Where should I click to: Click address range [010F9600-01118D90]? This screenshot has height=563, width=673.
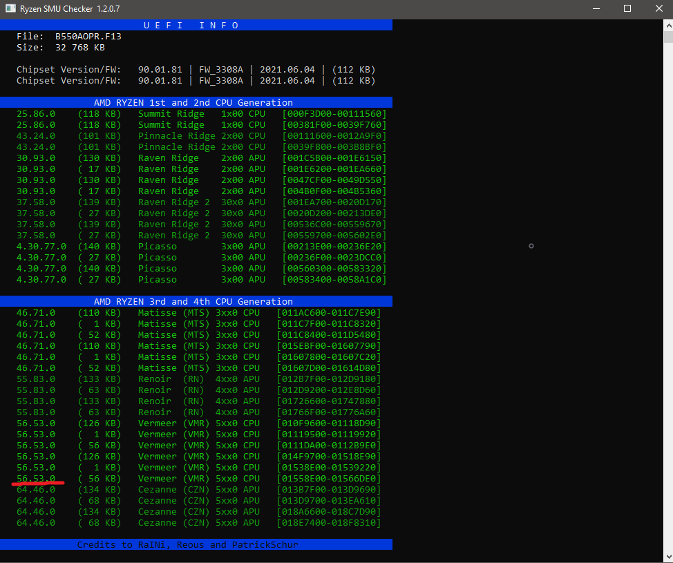coord(329,423)
